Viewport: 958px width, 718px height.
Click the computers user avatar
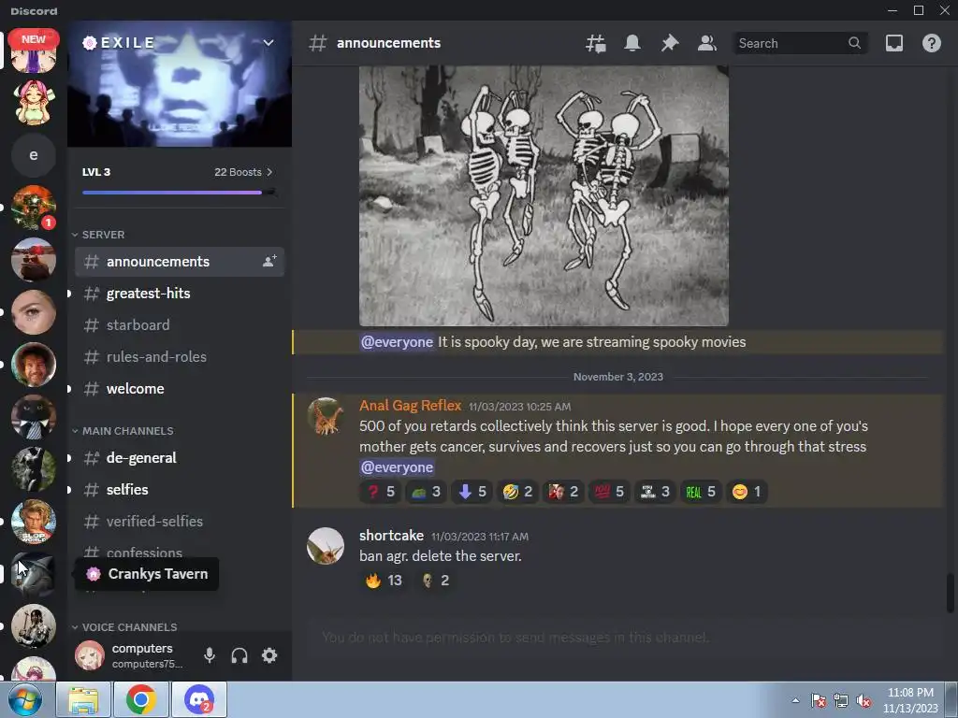(89, 655)
